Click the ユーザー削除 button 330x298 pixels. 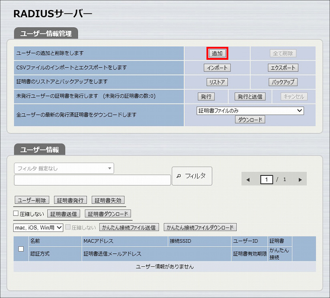pyautogui.click(x=32, y=200)
